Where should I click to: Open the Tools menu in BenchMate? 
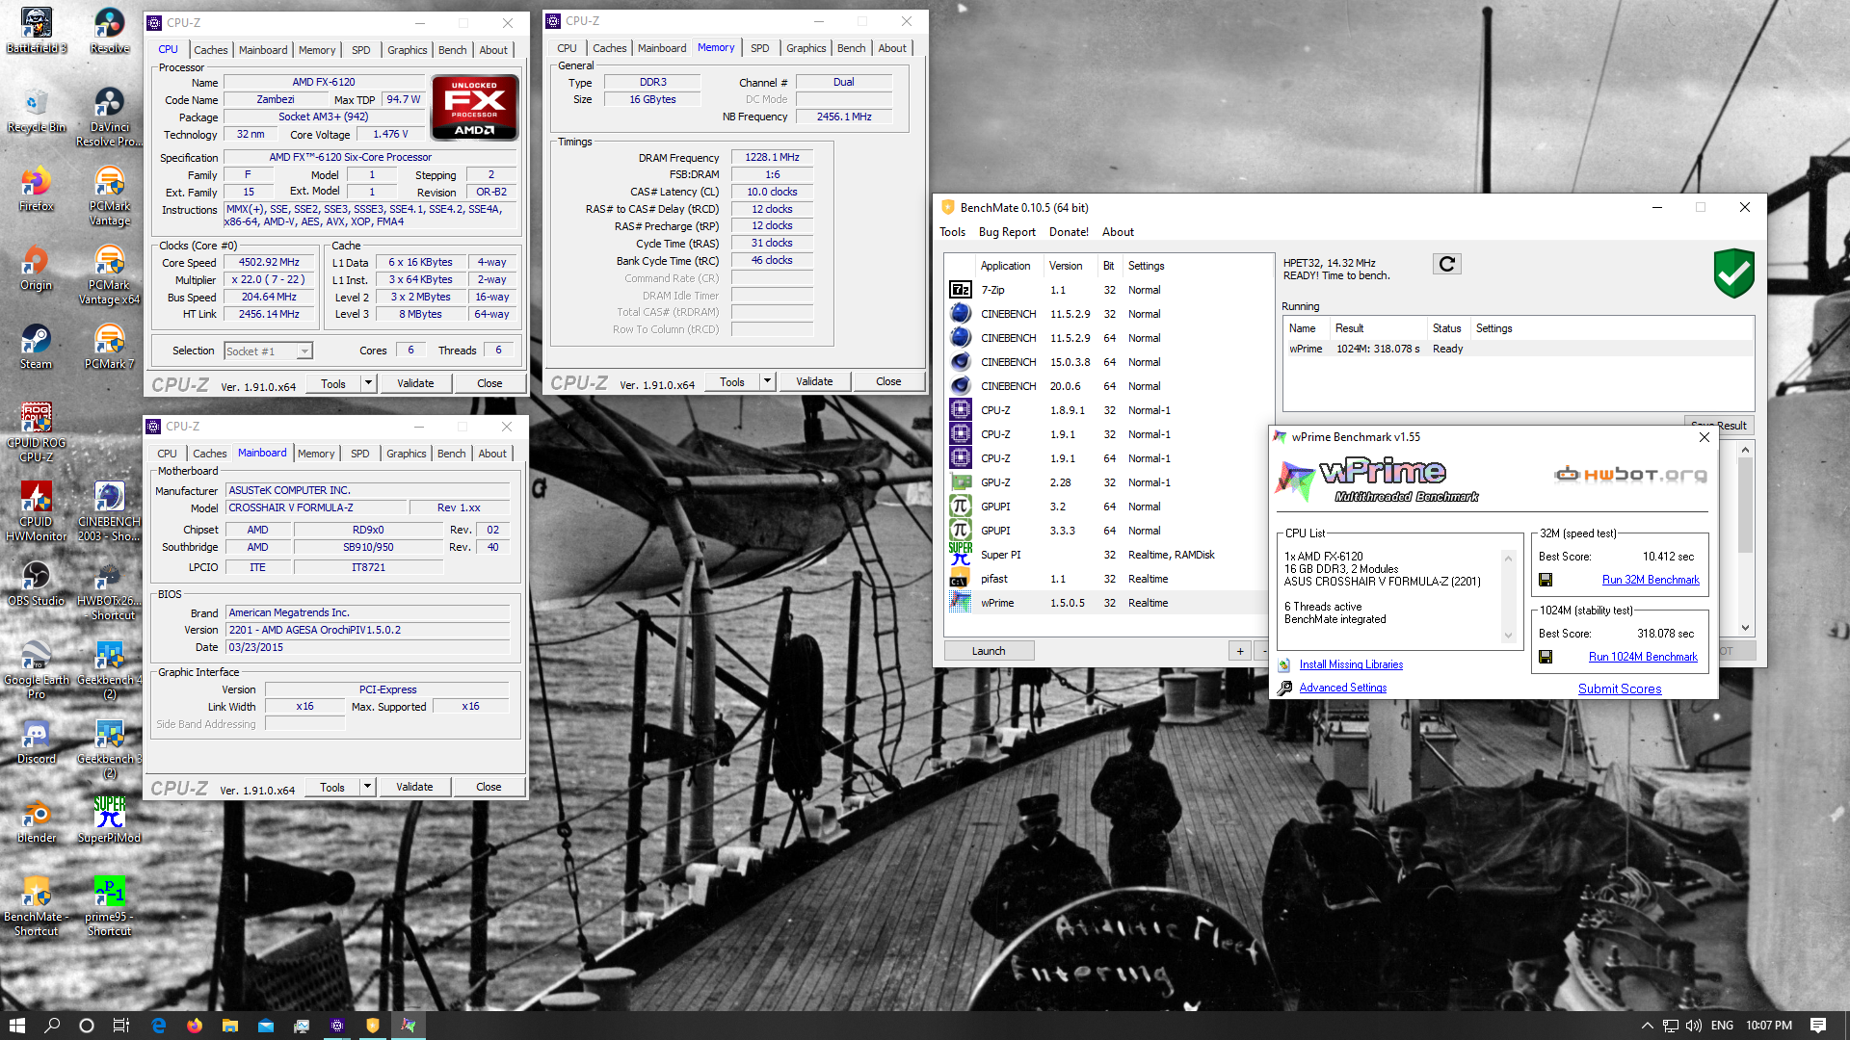click(x=952, y=232)
